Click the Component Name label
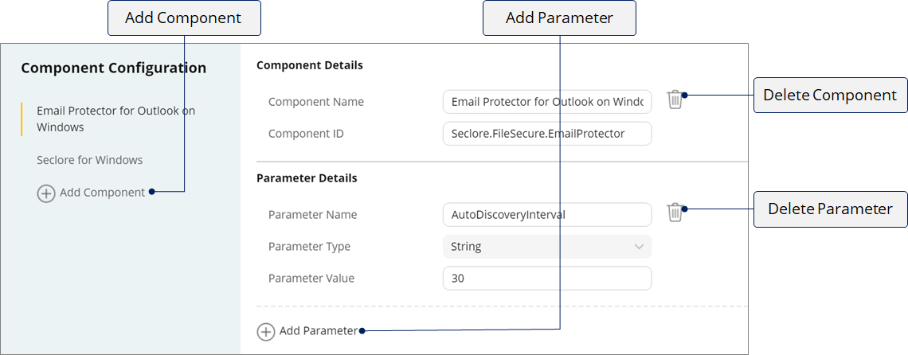This screenshot has width=908, height=355. (x=316, y=102)
